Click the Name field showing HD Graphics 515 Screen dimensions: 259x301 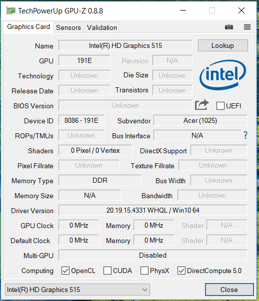[125, 45]
